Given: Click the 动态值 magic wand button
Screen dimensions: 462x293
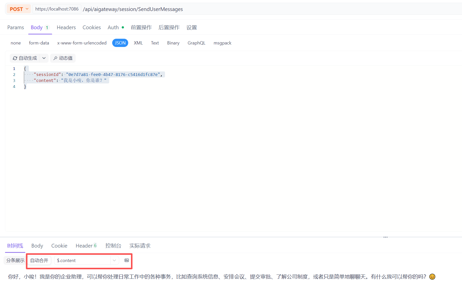Looking at the screenshot, I should (63, 58).
